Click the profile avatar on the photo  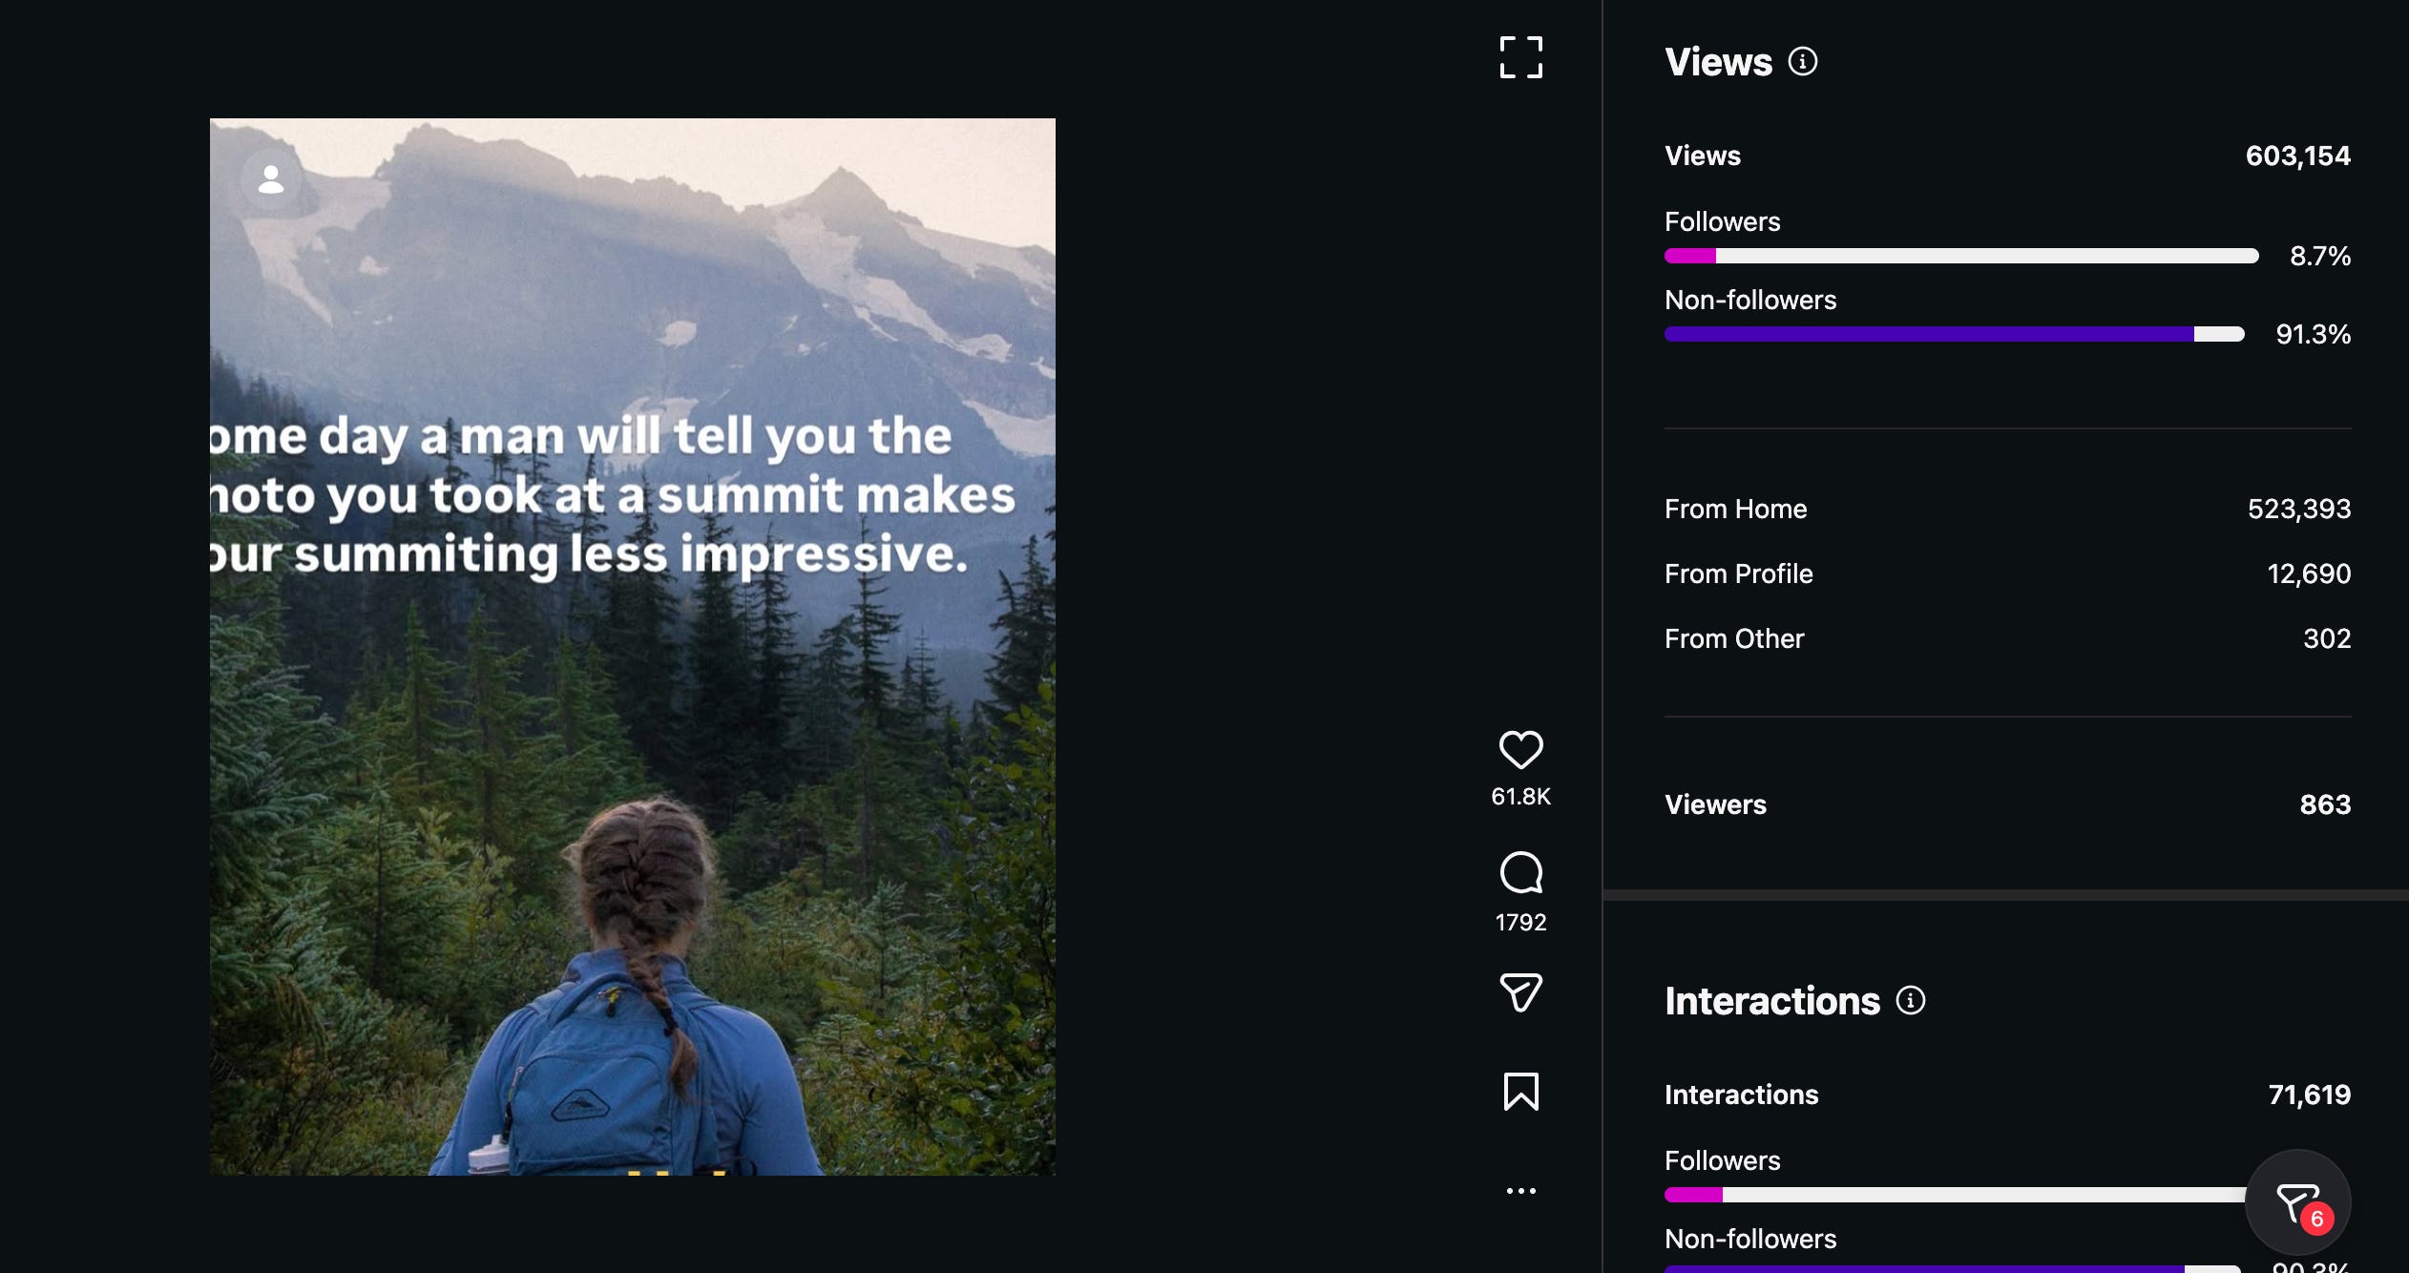[271, 179]
